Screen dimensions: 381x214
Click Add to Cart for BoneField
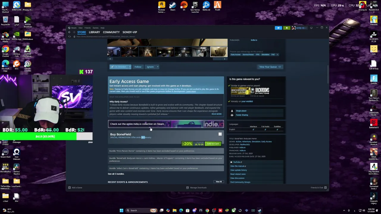[213, 144]
